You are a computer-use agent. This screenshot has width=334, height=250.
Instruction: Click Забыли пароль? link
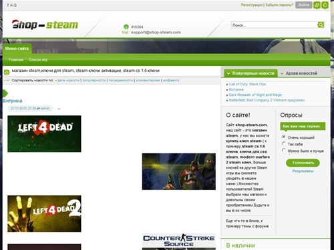coord(279,5)
